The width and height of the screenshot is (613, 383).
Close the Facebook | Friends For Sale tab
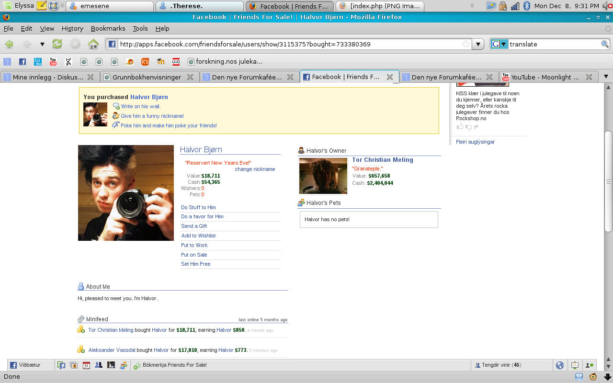point(390,77)
